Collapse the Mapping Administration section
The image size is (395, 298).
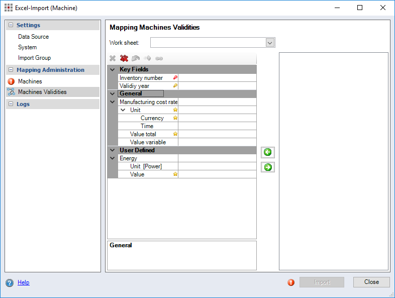[x=11, y=70]
